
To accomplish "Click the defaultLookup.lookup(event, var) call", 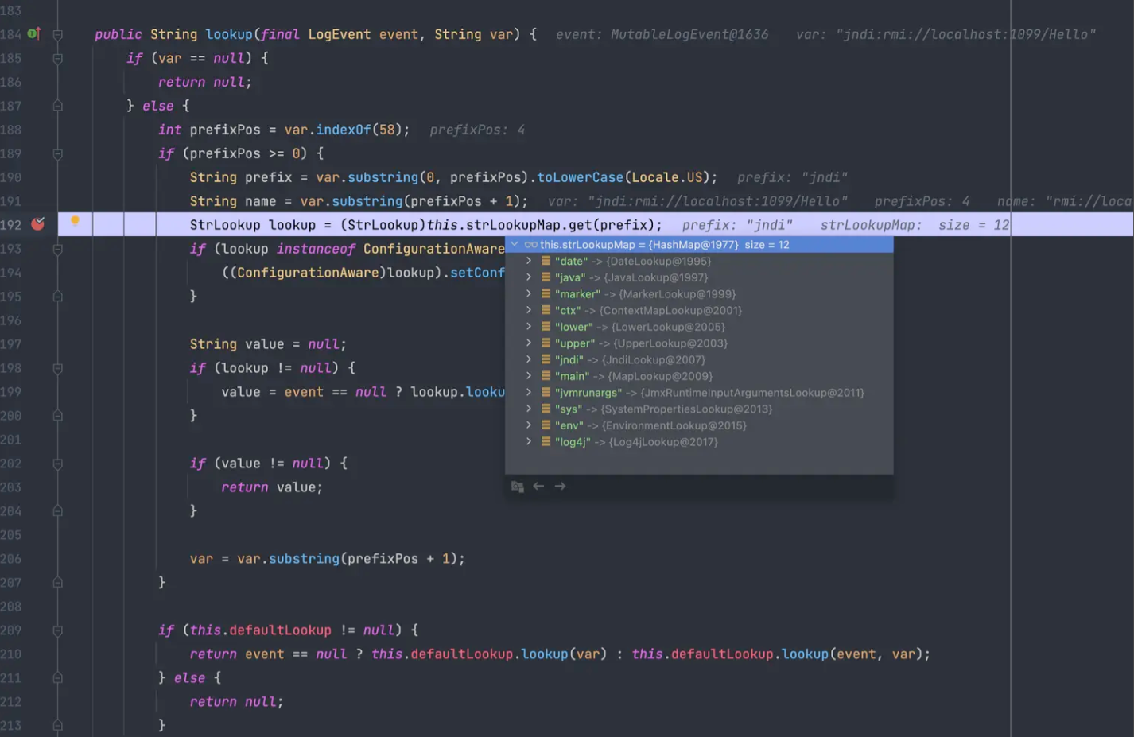I will tap(800, 654).
